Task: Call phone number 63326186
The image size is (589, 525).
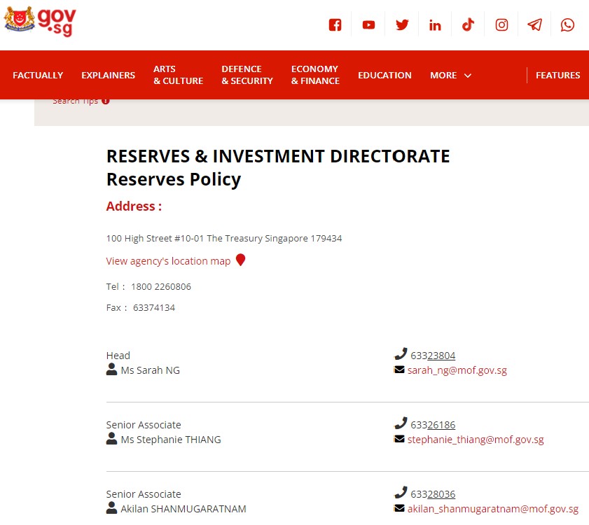Action: [433, 425]
